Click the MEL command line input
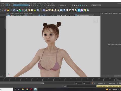 click(x=81, y=86)
